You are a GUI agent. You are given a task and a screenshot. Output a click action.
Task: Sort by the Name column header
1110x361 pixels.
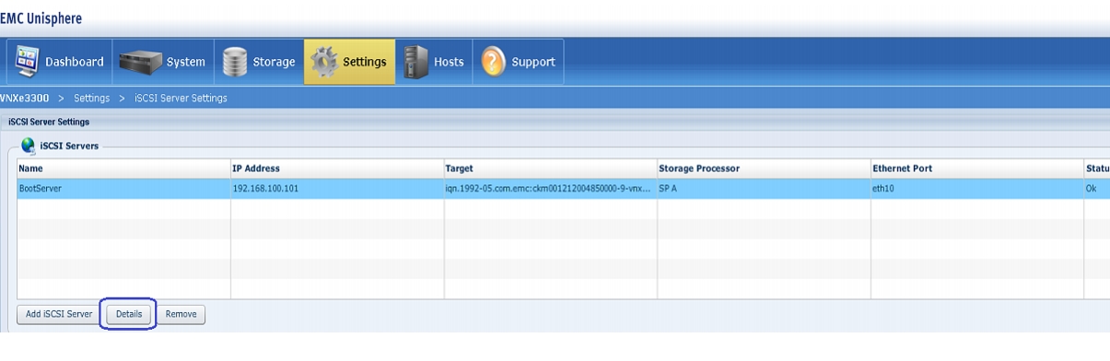point(123,169)
